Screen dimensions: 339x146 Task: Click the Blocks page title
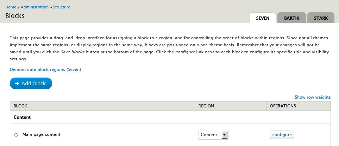15,16
